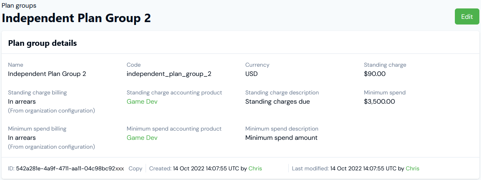481x180 pixels.
Task: Click the green Edit button
Action: (x=467, y=16)
